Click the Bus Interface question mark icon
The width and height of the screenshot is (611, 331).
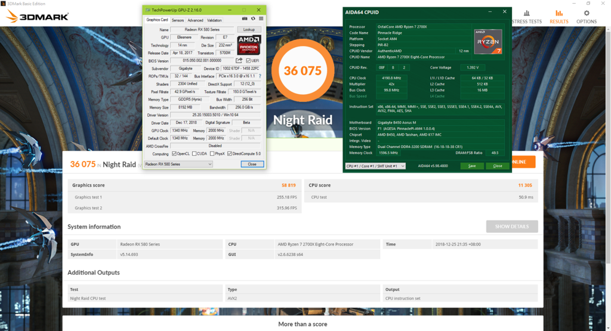[260, 76]
